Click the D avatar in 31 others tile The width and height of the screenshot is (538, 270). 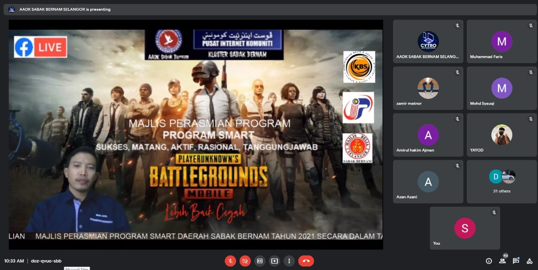pos(496,177)
